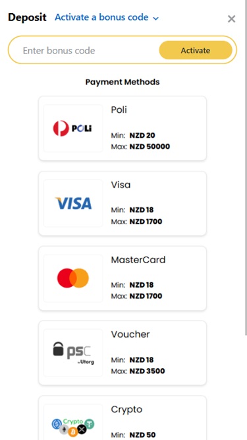Click the vertical scrollbar on right
Image resolution: width=247 pixels, height=440 pixels.
(x=246, y=168)
